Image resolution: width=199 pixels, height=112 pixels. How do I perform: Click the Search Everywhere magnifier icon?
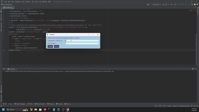(x=192, y=4)
